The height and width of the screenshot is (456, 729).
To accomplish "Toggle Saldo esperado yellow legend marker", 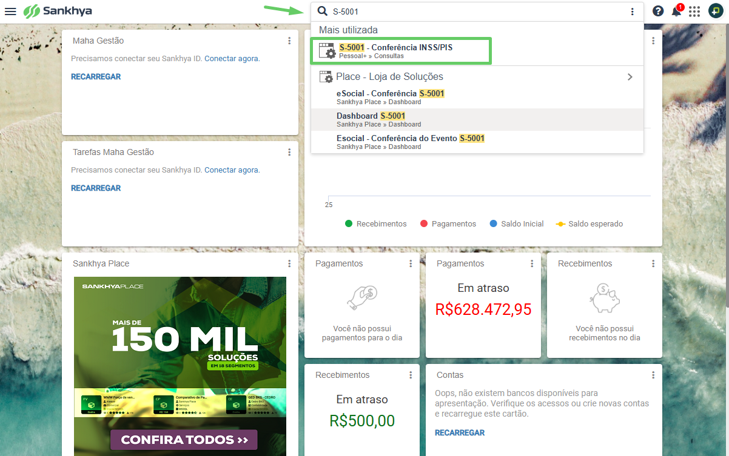I will coord(560,223).
